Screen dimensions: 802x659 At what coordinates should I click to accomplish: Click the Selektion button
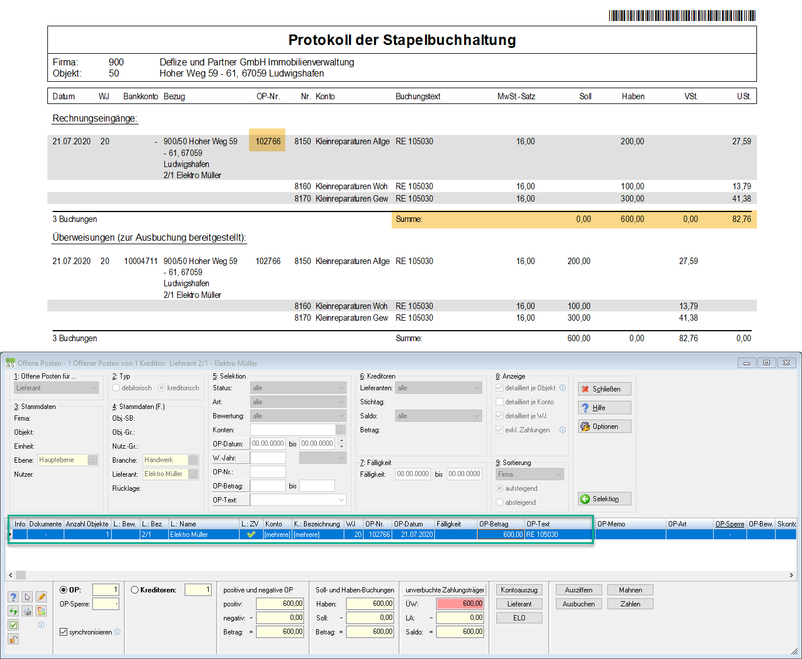(604, 499)
